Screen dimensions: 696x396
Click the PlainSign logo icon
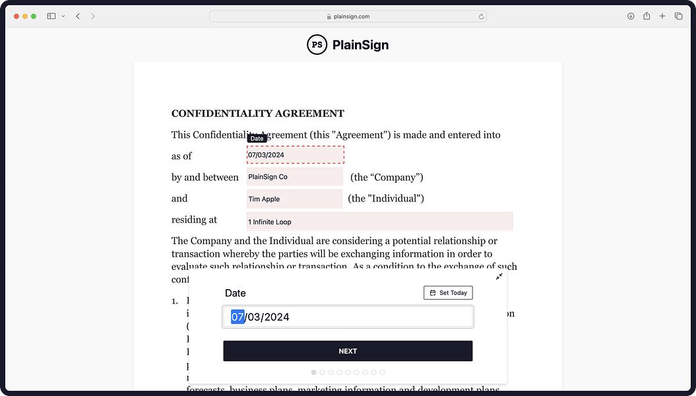pyautogui.click(x=317, y=44)
